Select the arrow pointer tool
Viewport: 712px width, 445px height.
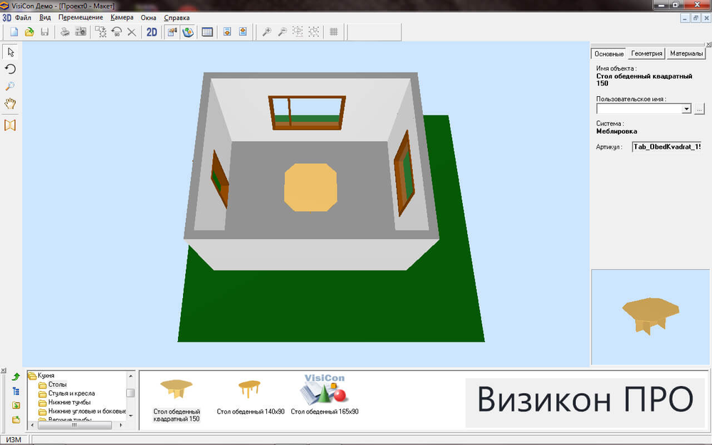click(x=10, y=52)
